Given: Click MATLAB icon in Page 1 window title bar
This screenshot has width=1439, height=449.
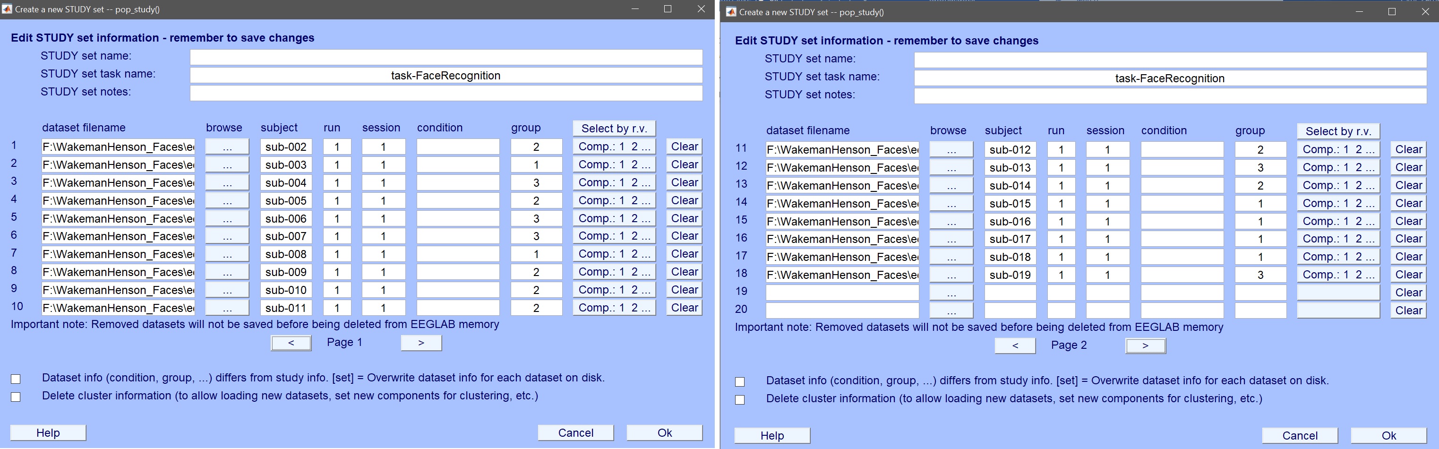Looking at the screenshot, I should 7,9.
